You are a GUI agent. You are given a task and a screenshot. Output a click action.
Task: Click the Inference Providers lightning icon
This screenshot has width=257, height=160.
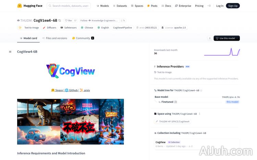155,67
